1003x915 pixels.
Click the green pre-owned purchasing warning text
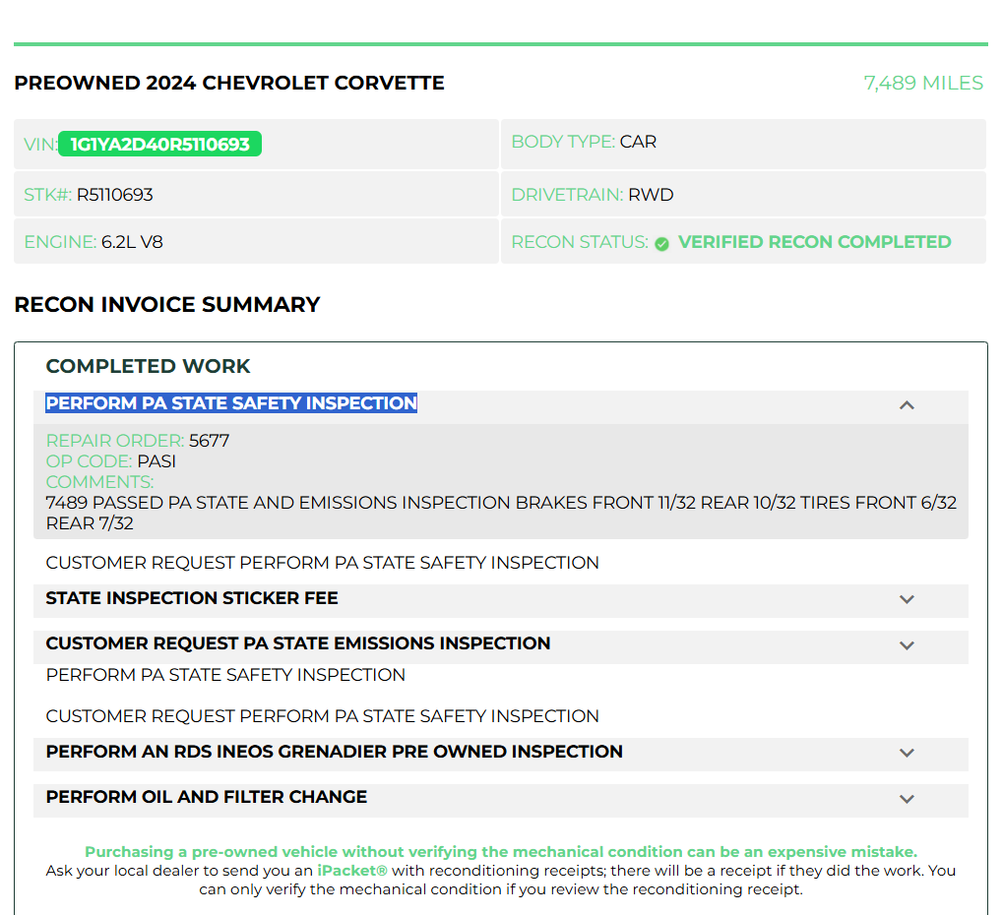coord(501,852)
